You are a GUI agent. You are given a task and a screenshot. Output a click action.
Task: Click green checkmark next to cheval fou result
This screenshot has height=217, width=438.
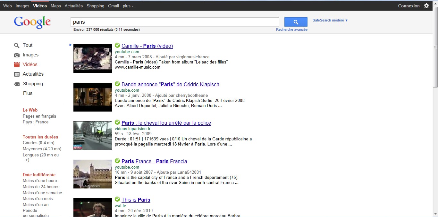(117, 122)
